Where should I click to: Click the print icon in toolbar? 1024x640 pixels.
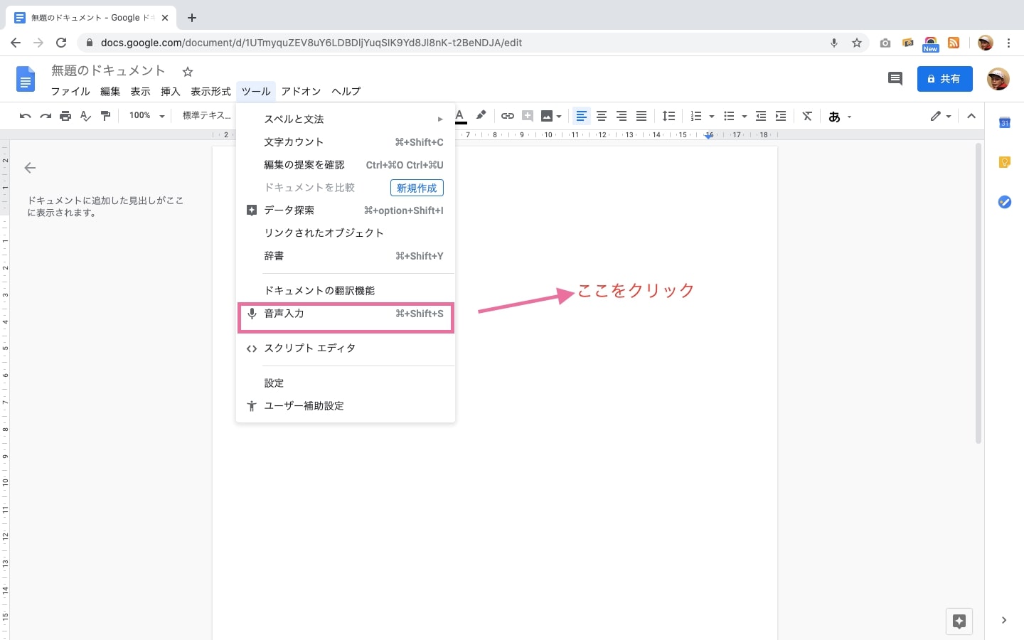click(x=65, y=116)
